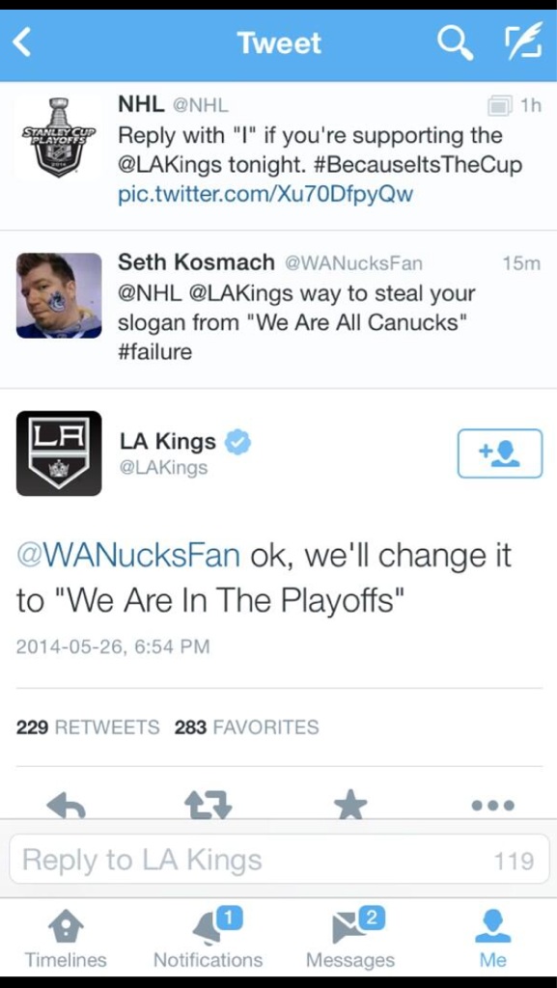The image size is (557, 988).
Task: Compose a new tweet with the quill icon
Action: [x=524, y=42]
